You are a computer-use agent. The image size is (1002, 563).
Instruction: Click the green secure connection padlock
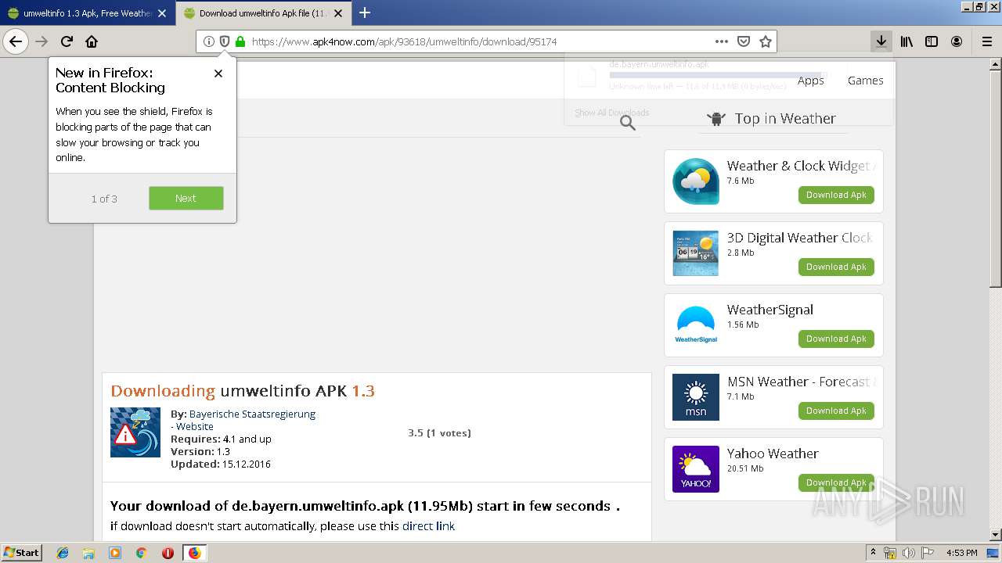(x=240, y=41)
